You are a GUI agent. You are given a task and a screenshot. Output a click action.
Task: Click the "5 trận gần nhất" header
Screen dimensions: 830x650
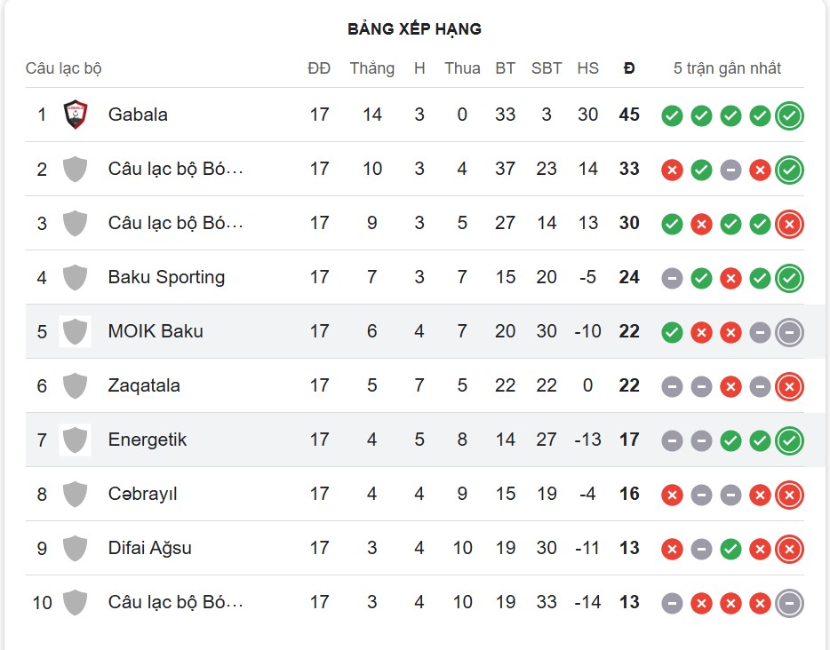(x=727, y=68)
